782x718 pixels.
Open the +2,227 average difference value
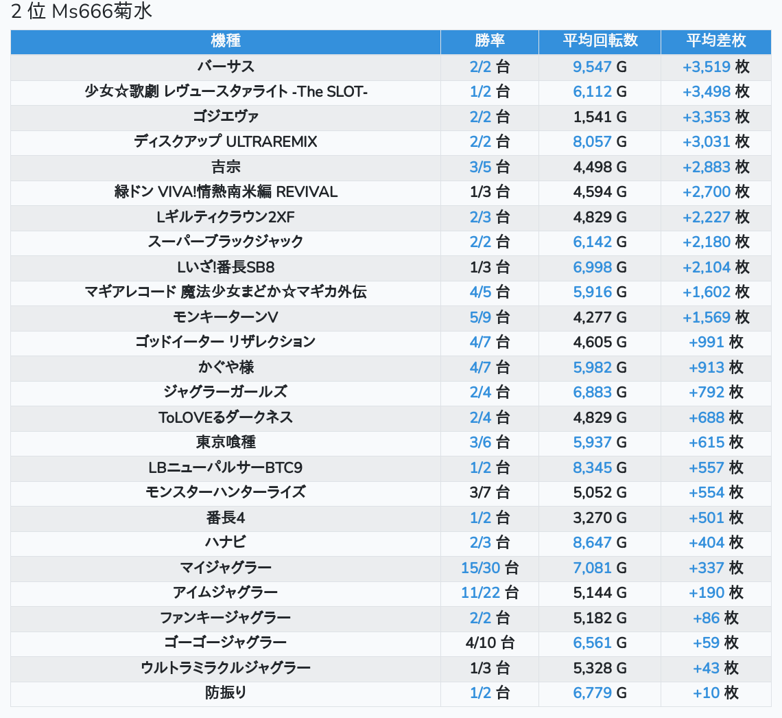click(706, 217)
